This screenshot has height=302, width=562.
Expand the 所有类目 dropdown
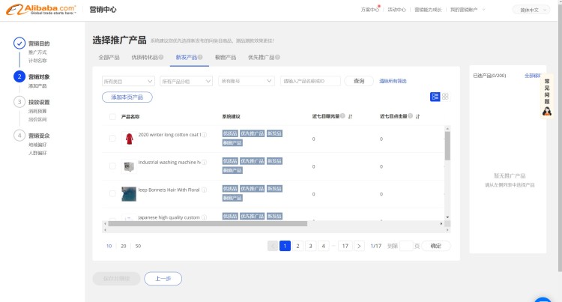[x=127, y=81]
